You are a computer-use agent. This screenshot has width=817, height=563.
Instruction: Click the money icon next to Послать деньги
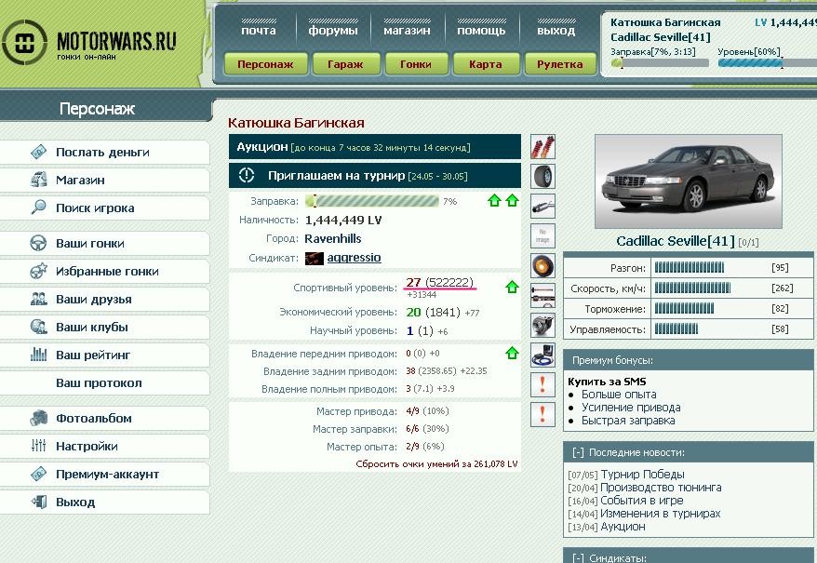[x=38, y=152]
